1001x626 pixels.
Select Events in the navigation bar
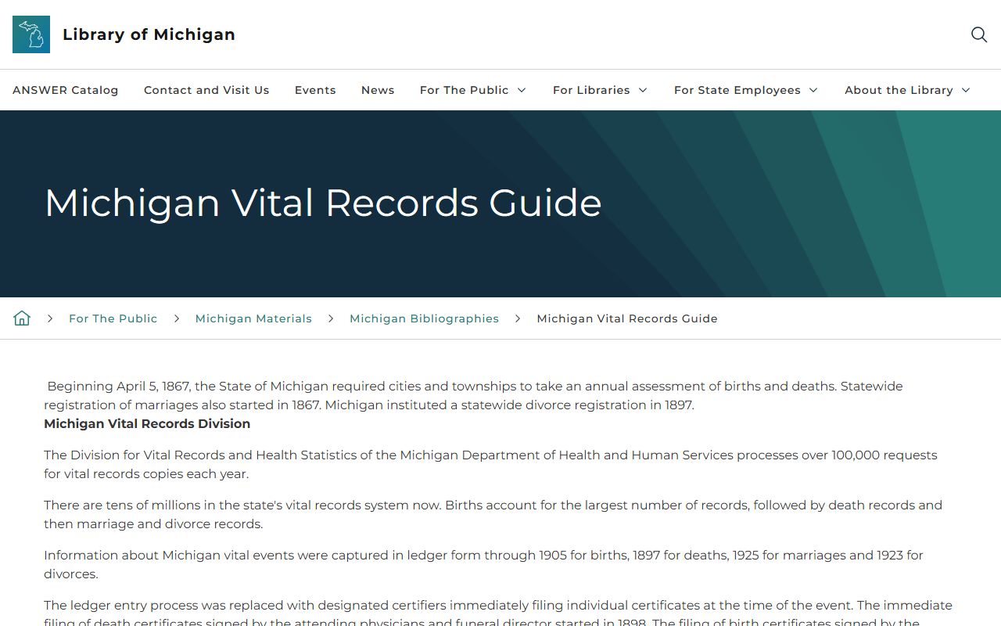315,90
